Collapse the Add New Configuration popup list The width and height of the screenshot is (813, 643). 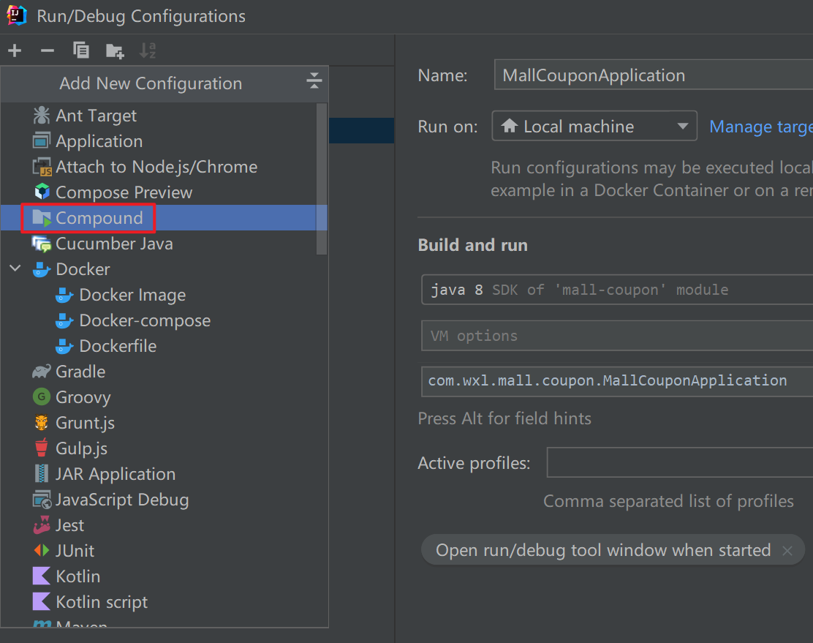pyautogui.click(x=314, y=81)
